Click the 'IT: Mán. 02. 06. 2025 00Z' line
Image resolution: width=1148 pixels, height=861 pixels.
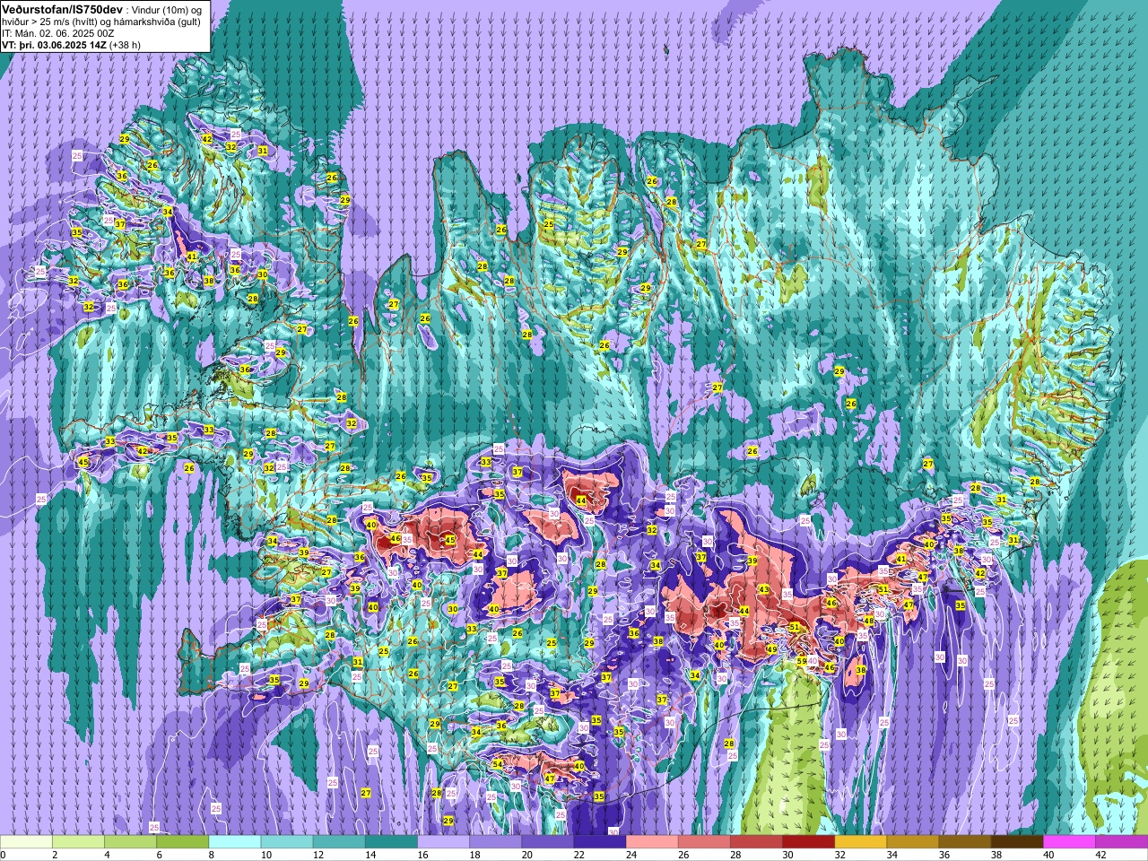58,33
